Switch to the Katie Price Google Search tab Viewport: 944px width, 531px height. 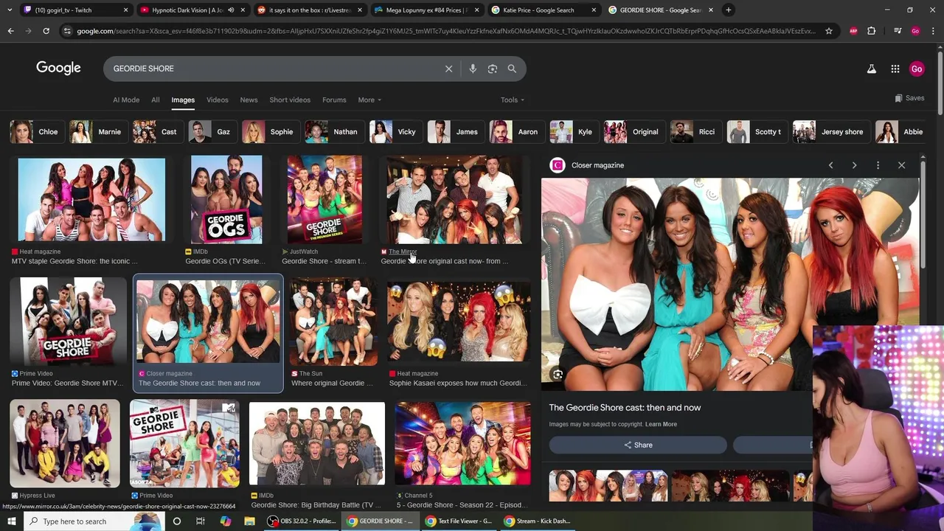[544, 10]
